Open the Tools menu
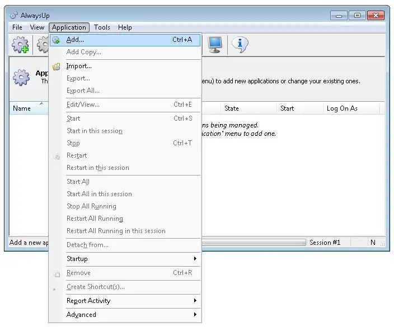Viewport: 394px width, 327px height. click(x=102, y=27)
